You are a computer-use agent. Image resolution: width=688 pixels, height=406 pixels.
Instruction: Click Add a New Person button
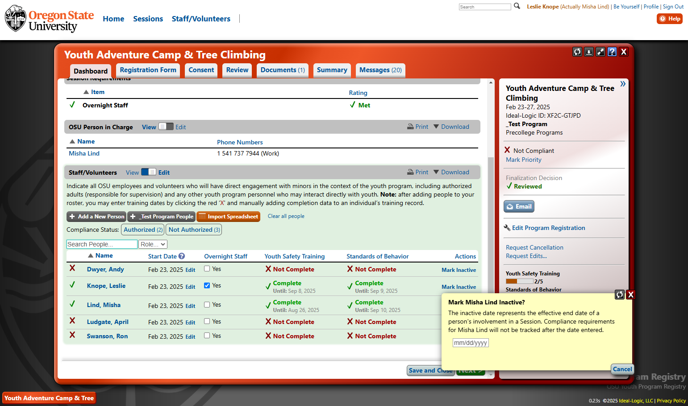pos(96,217)
